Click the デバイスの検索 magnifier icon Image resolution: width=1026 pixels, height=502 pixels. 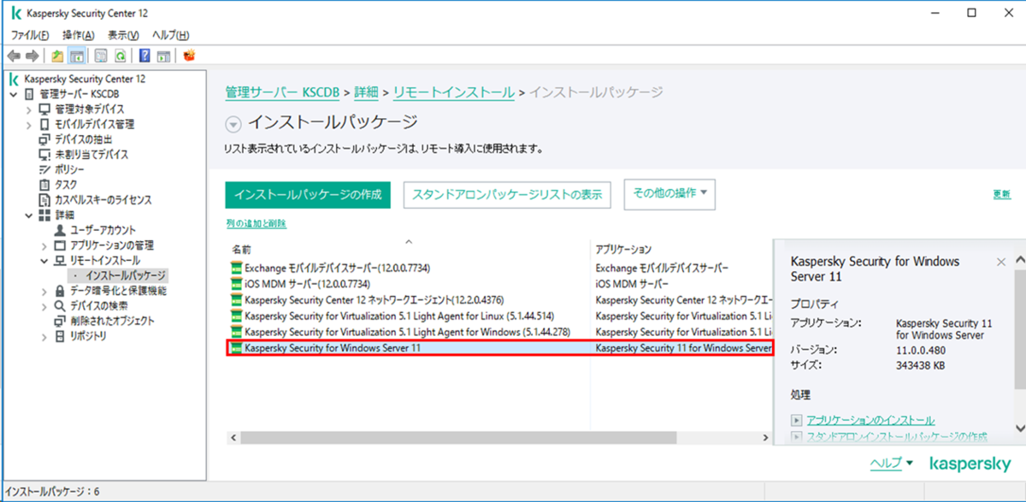click(x=60, y=306)
